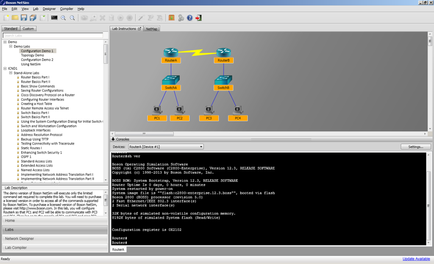The height and width of the screenshot is (264, 434).
Task: Click the disabled delete X toolbar icon
Action: [103, 18]
